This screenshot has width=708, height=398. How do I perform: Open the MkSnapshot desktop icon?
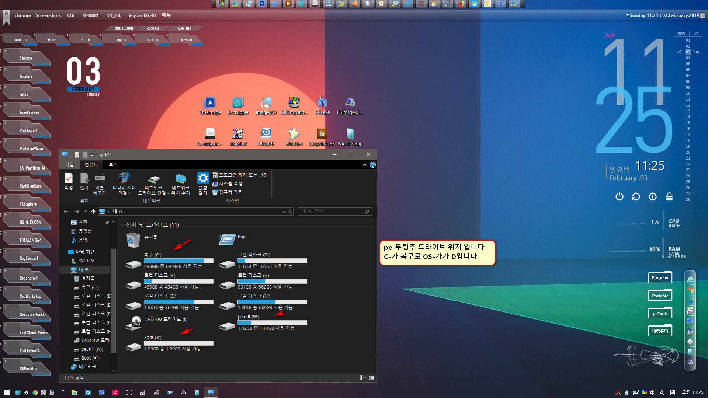coord(294,106)
